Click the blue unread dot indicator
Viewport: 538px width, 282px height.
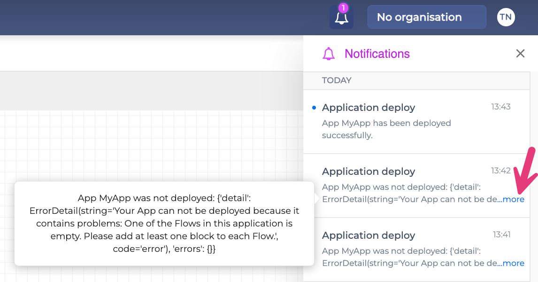[x=314, y=108]
